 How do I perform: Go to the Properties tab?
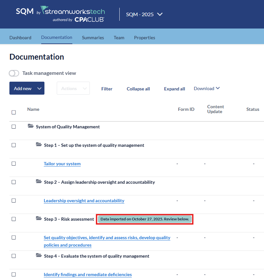pyautogui.click(x=144, y=38)
